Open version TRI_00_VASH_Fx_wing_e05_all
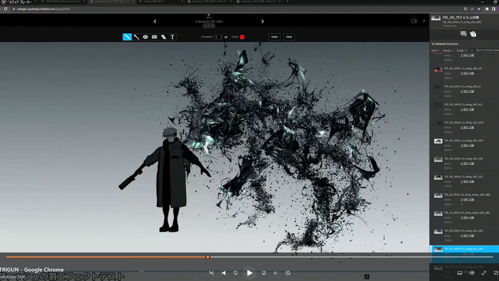 [463, 68]
